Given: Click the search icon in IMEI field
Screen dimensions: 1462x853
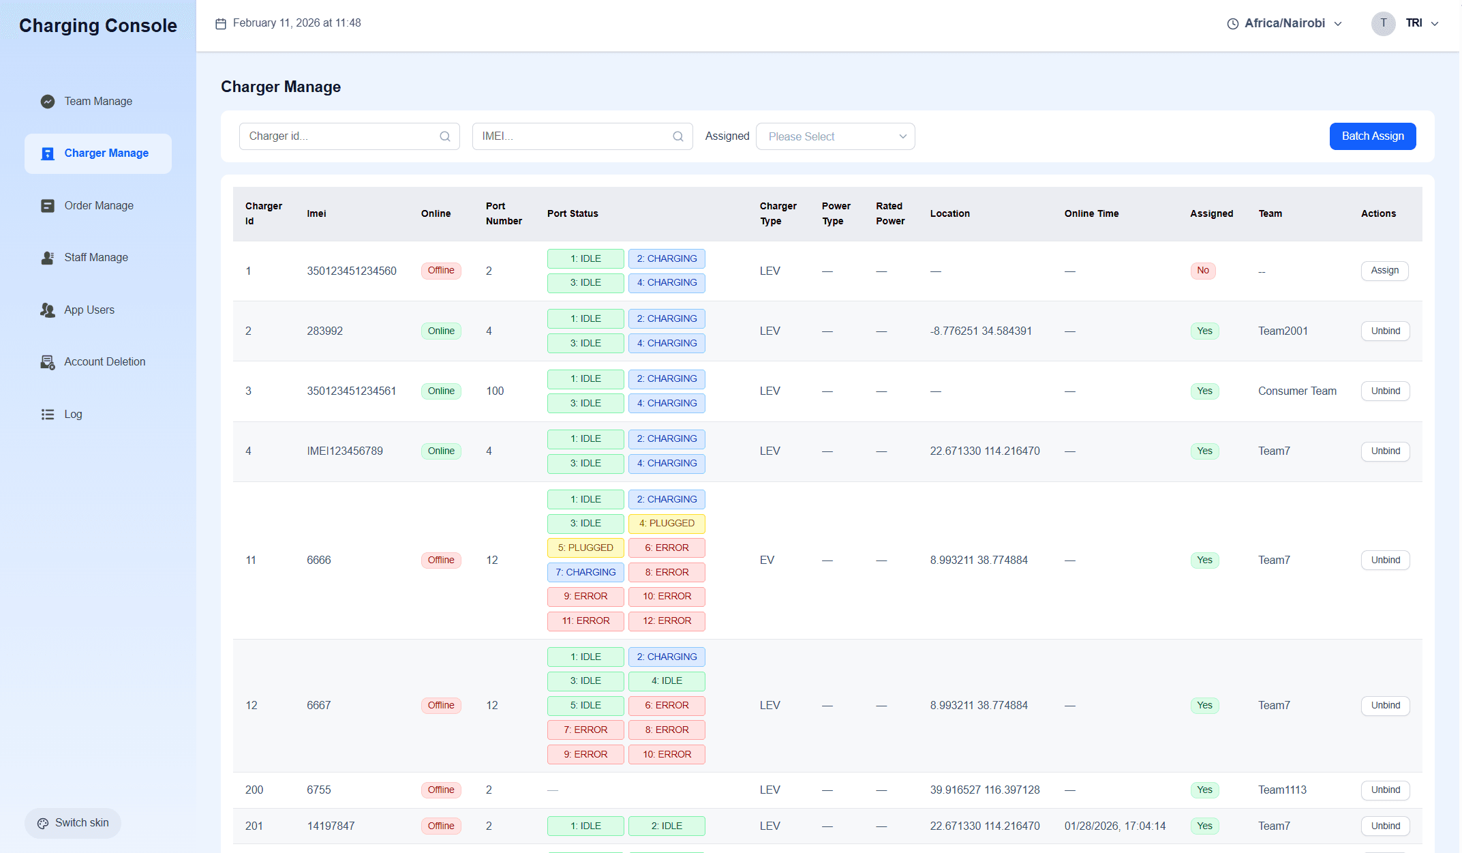Looking at the screenshot, I should 678,136.
